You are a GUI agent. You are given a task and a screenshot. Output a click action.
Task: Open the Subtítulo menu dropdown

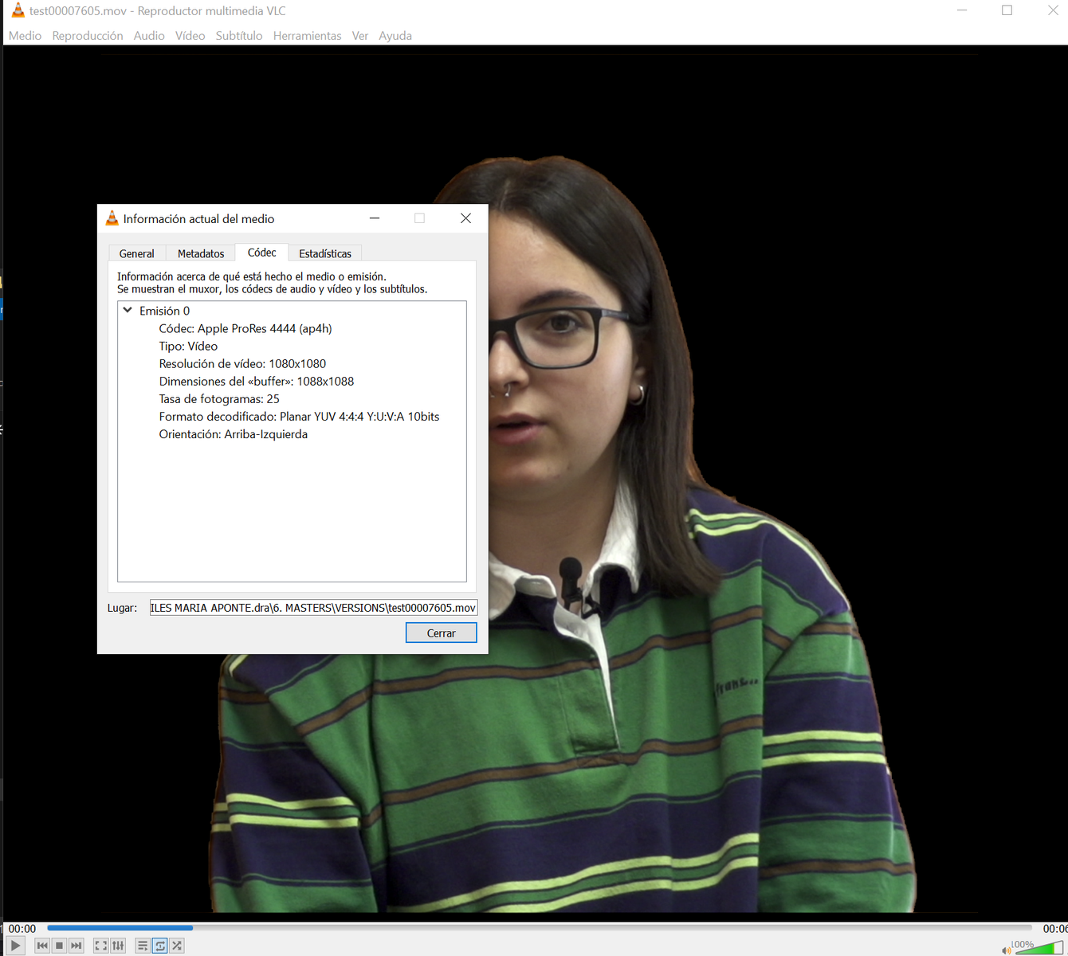(x=238, y=36)
